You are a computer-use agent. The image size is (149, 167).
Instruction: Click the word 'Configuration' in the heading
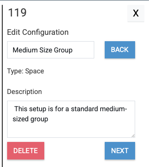click(x=45, y=32)
